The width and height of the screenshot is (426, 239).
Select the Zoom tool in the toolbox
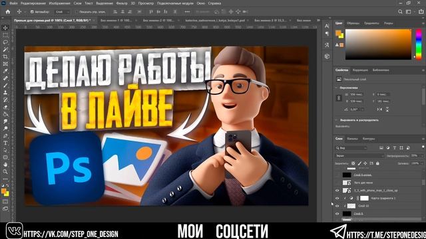(x=5, y=171)
